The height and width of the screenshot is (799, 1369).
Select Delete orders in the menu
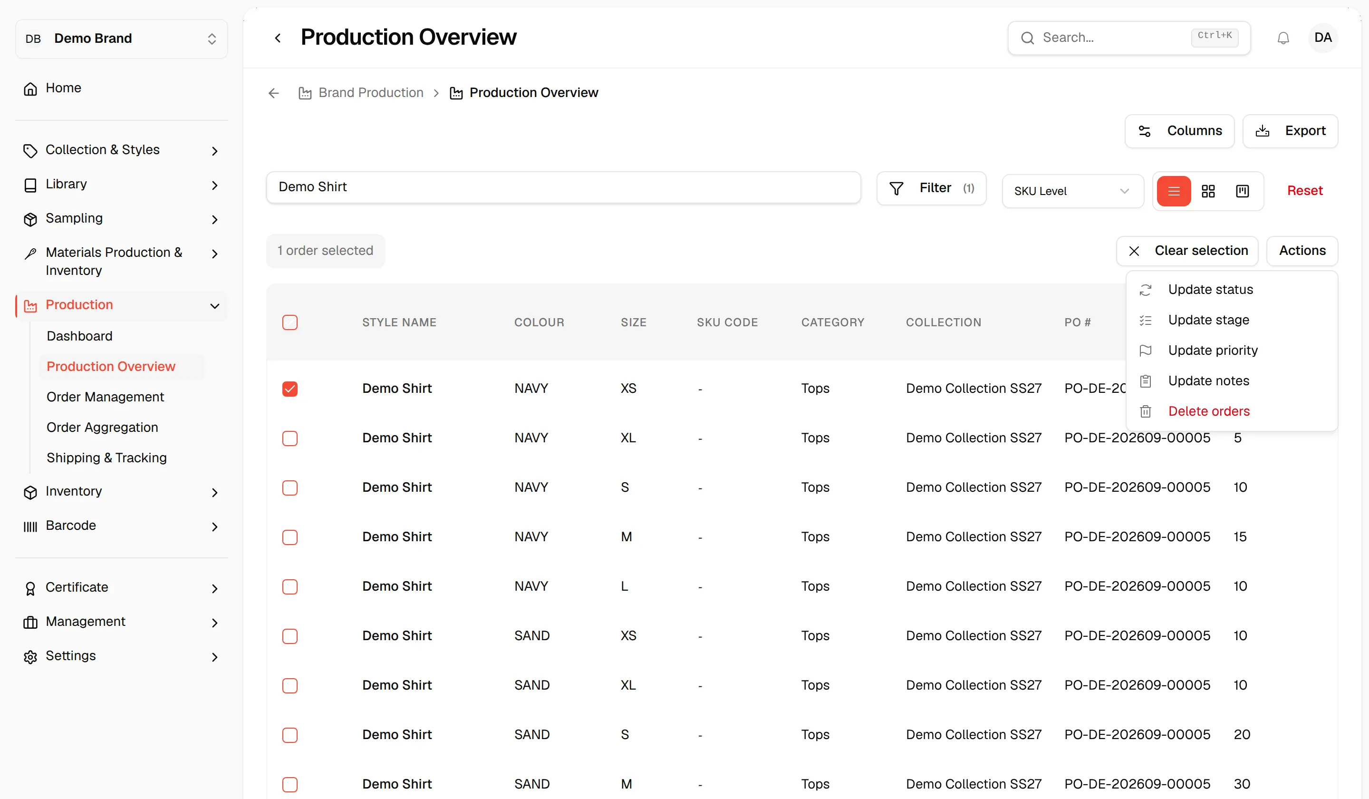coord(1231,411)
